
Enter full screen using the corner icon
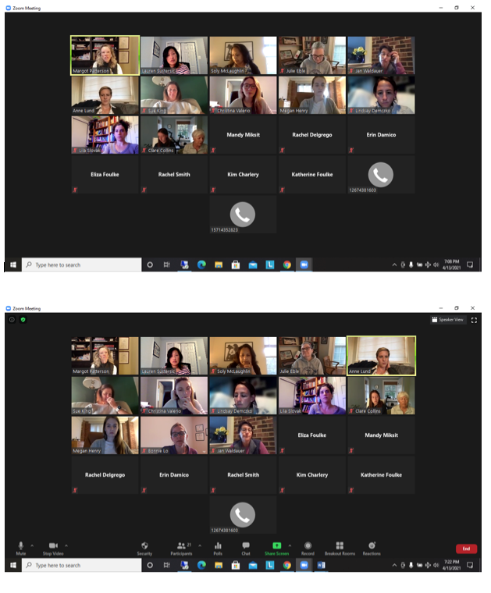point(474,319)
